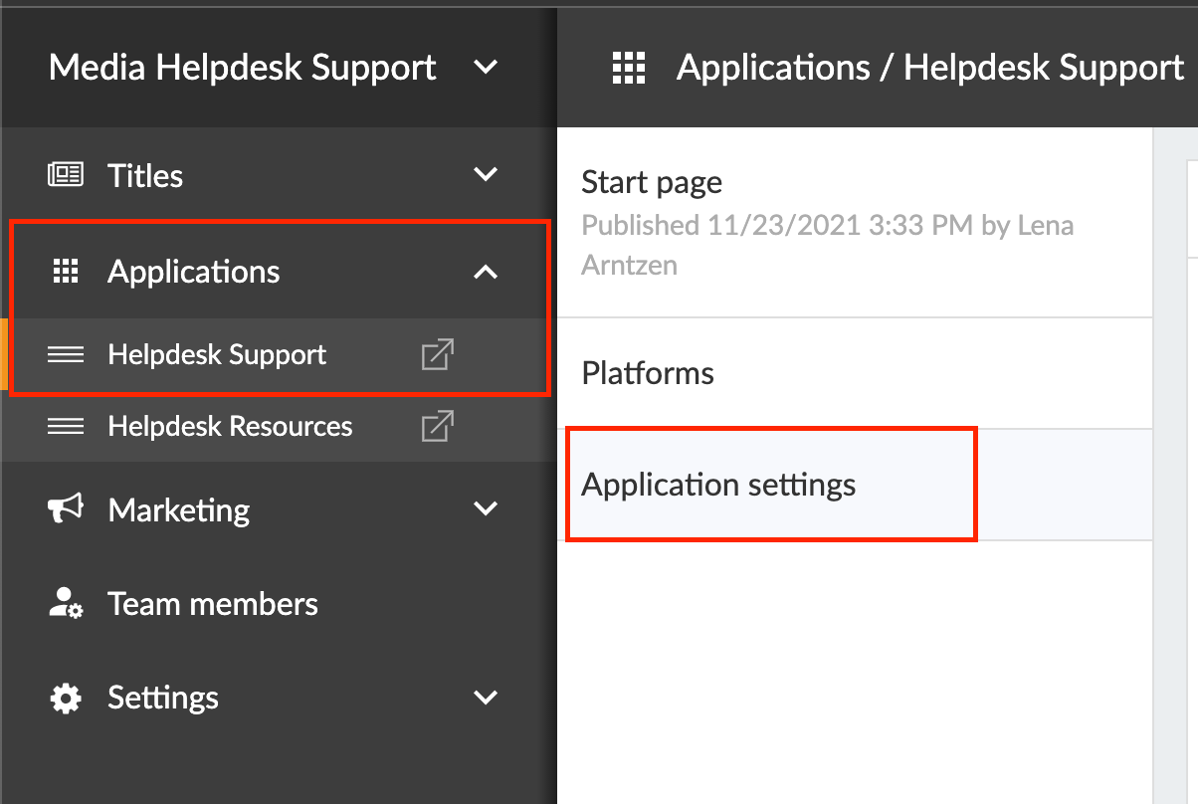Click the Settings gear icon
The image size is (1198, 804).
(66, 698)
